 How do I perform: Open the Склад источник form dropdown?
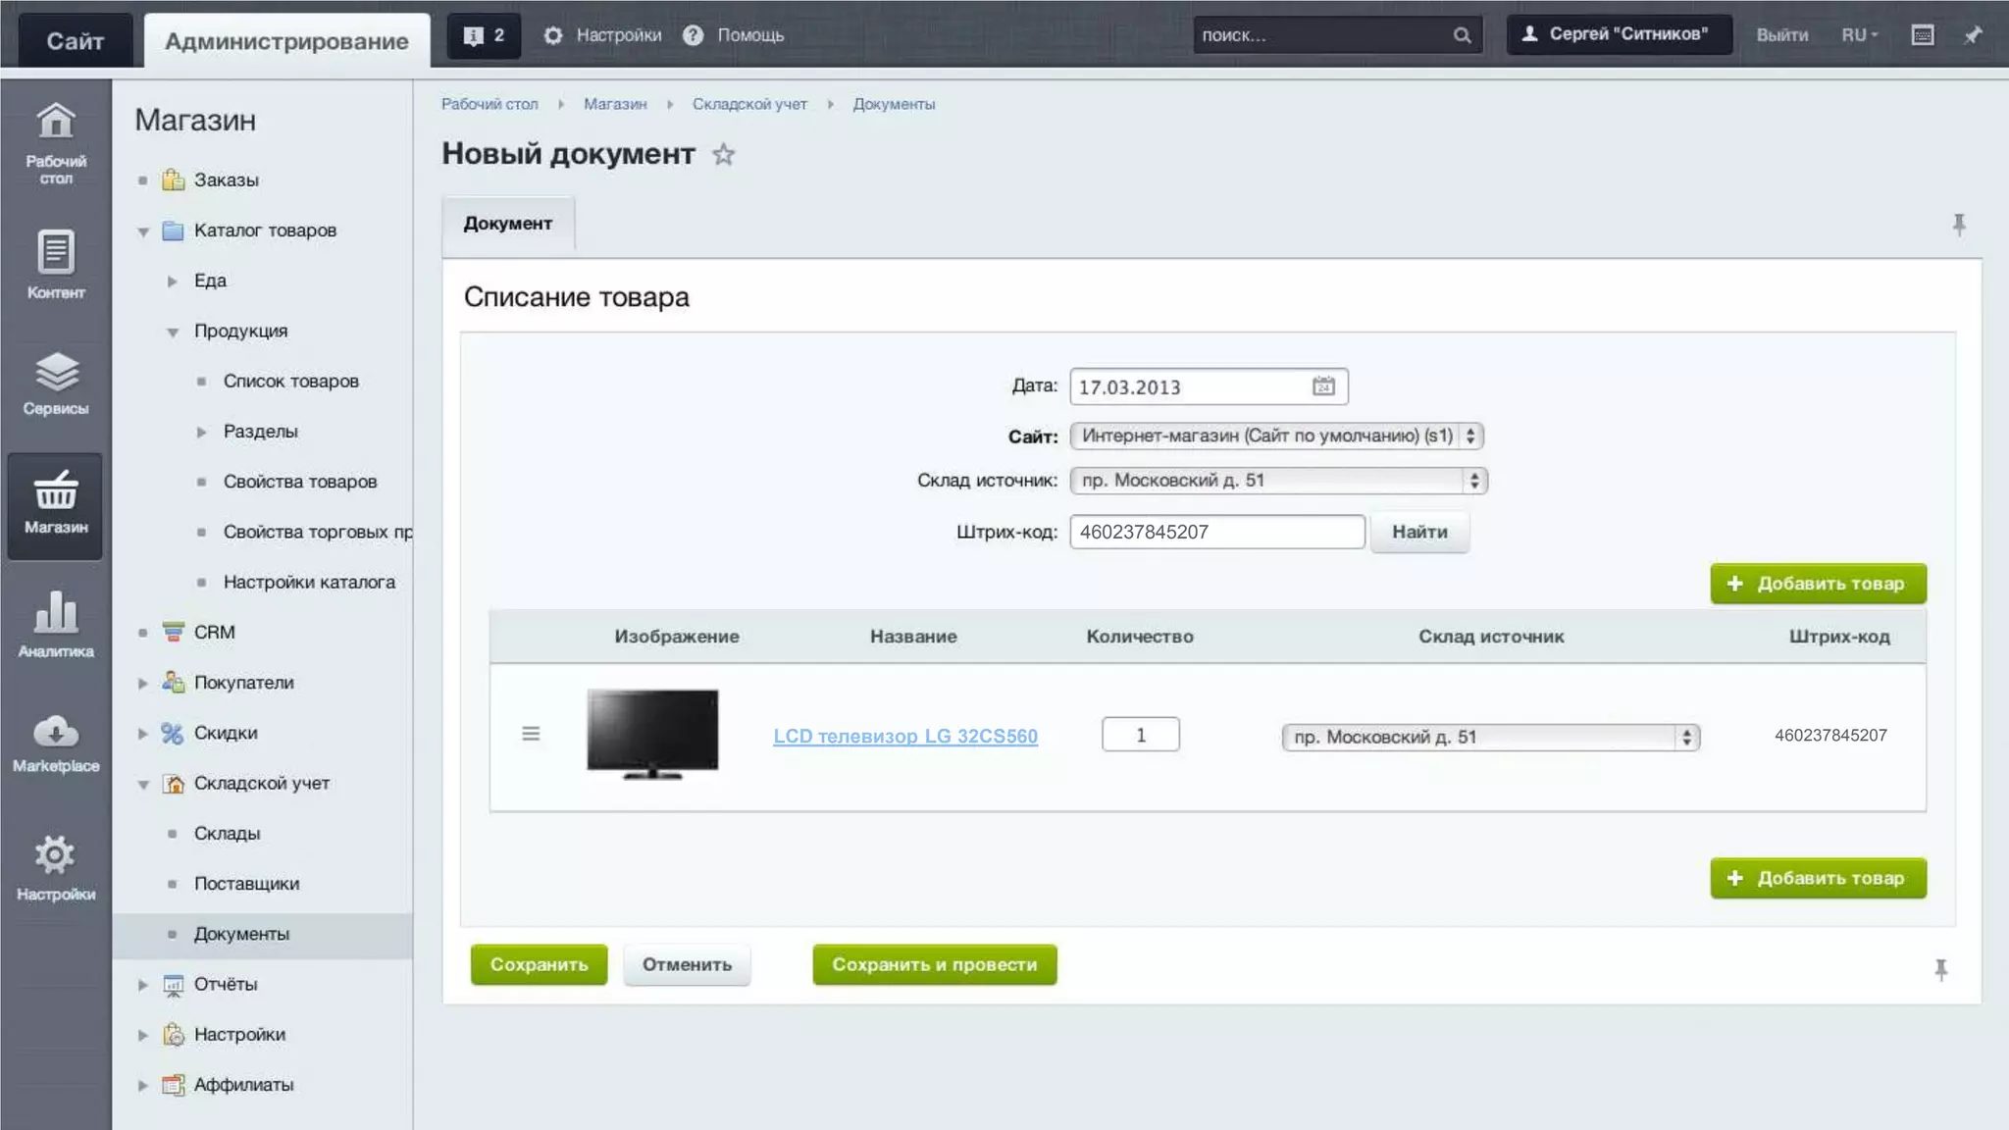click(1278, 481)
